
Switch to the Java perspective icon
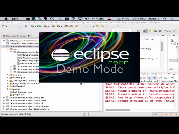click(x=145, y=31)
